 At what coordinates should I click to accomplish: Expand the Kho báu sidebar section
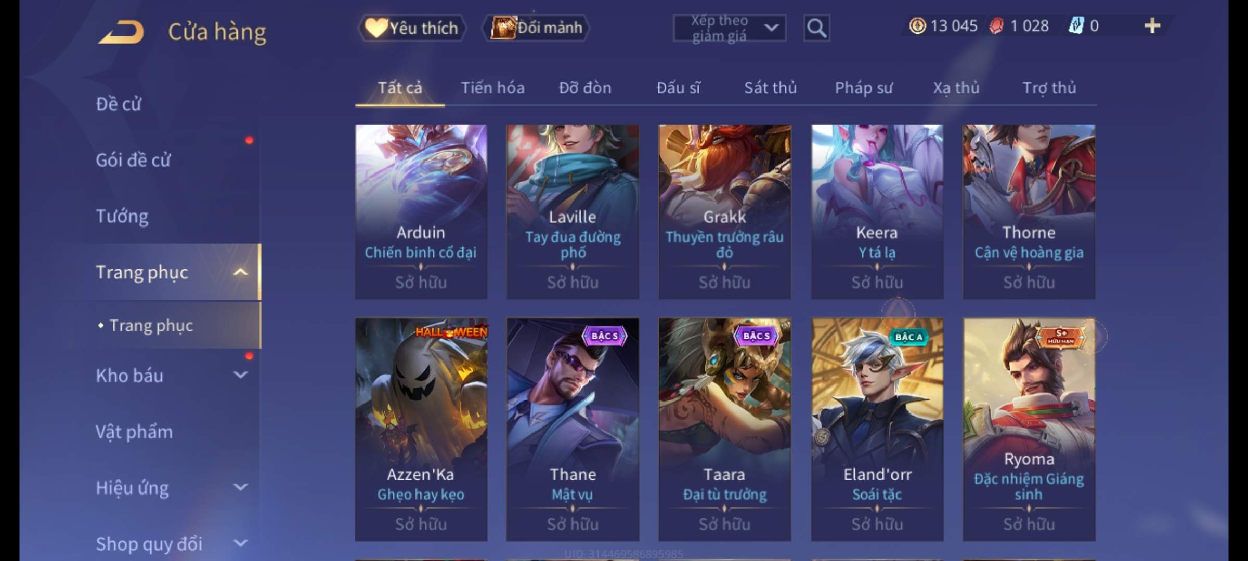240,375
